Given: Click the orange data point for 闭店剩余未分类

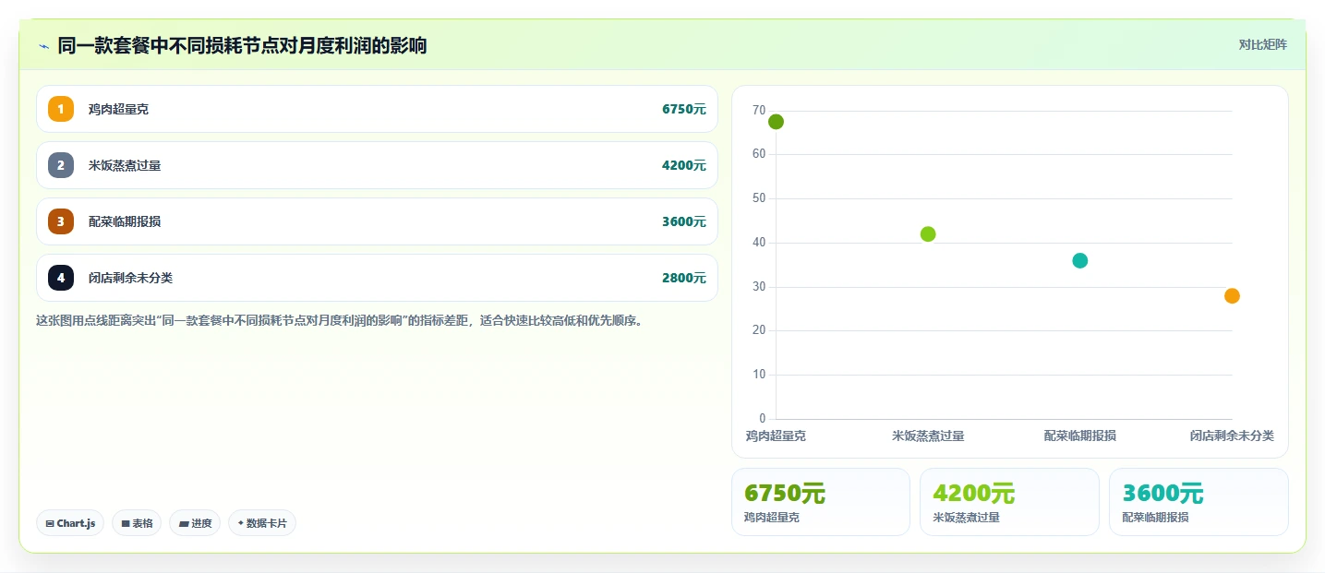Looking at the screenshot, I should coord(1232,296).
